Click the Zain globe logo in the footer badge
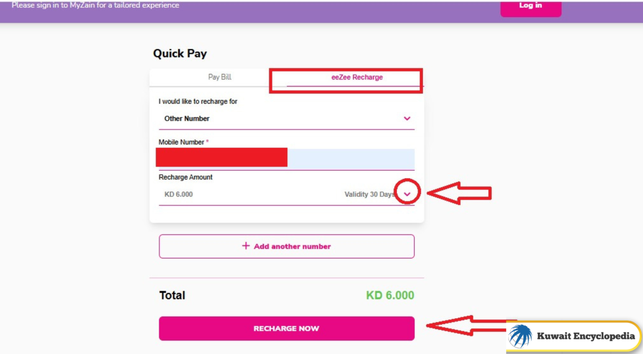The width and height of the screenshot is (643, 354). (x=520, y=335)
